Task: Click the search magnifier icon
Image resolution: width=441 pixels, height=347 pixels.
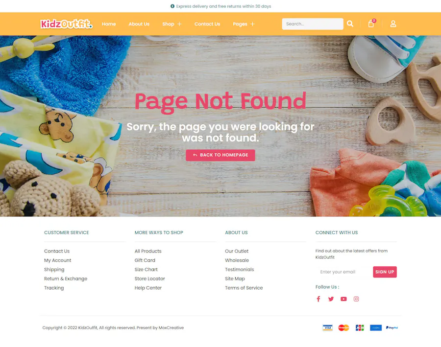Action: pyautogui.click(x=350, y=24)
